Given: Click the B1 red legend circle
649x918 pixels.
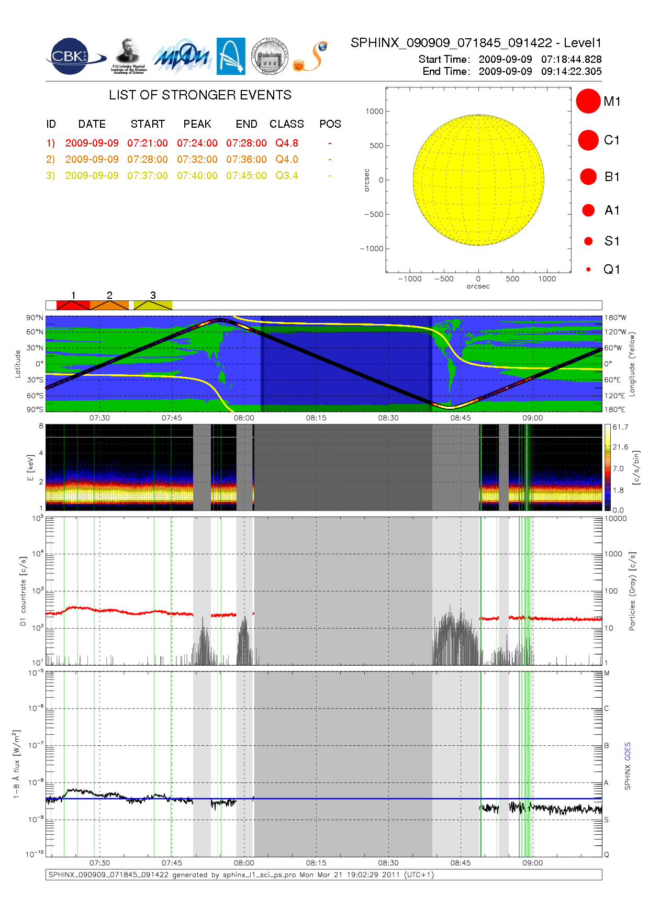Looking at the screenshot, I should click(x=588, y=176).
